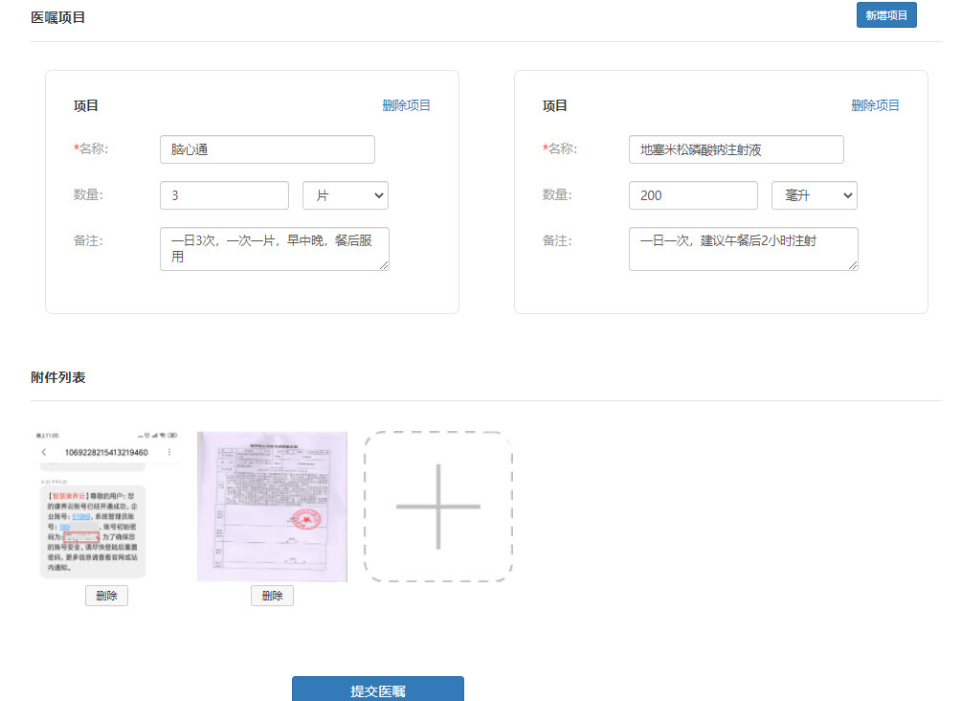Viewport: 961px width, 701px height.
Task: Click 删除项目 on the 地塞米松磷酸钠注射液 card
Action: click(x=875, y=105)
